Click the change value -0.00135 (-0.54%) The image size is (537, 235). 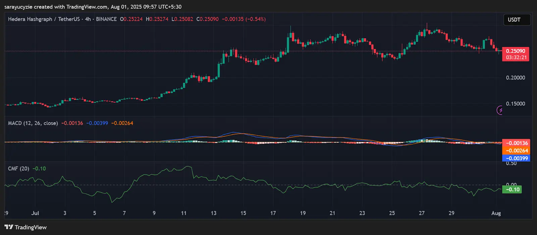pyautogui.click(x=244, y=19)
